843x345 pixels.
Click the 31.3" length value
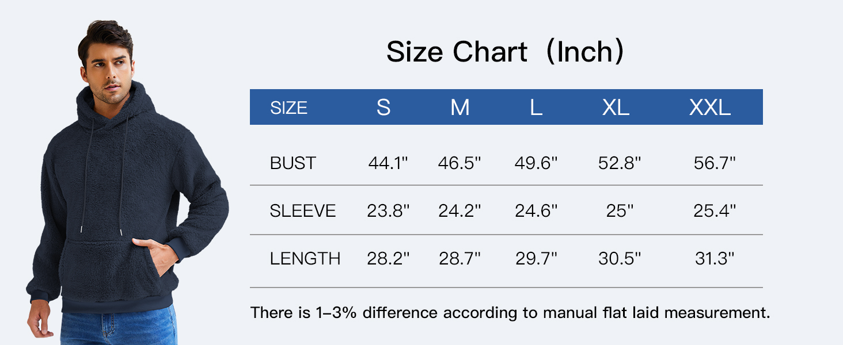715,259
